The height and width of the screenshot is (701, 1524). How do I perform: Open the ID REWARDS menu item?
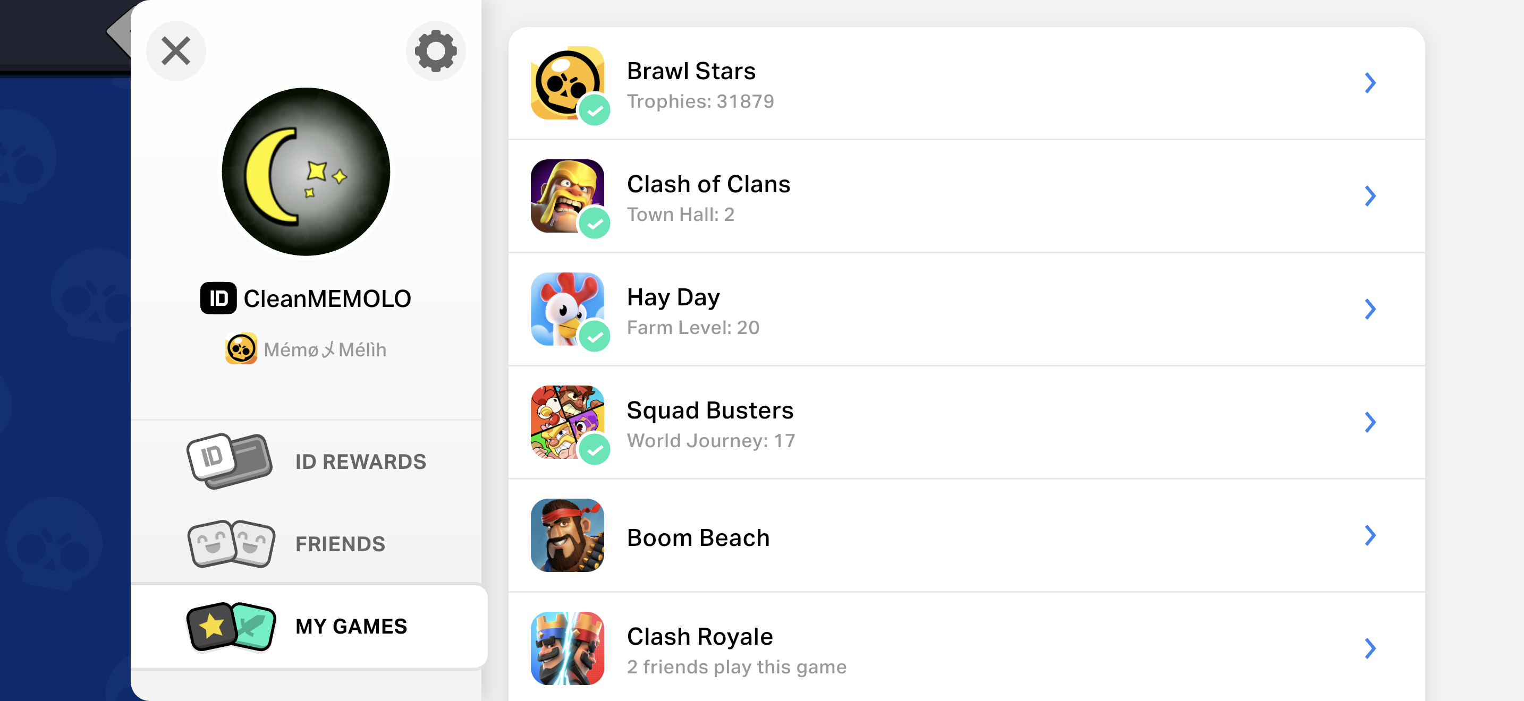(x=307, y=461)
